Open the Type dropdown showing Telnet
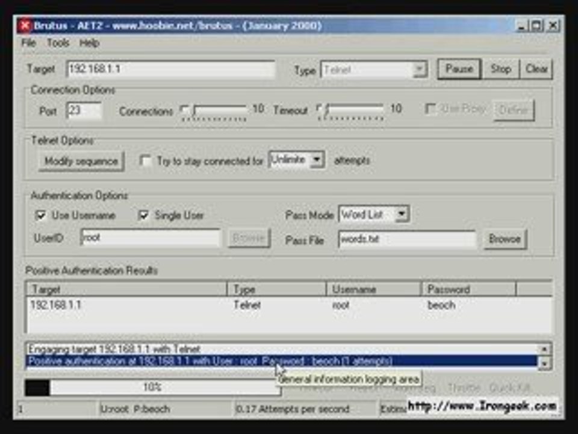The height and width of the screenshot is (434, 578). [374, 69]
